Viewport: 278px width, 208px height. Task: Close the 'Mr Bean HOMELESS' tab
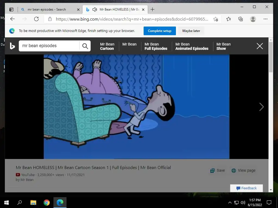(x=143, y=9)
